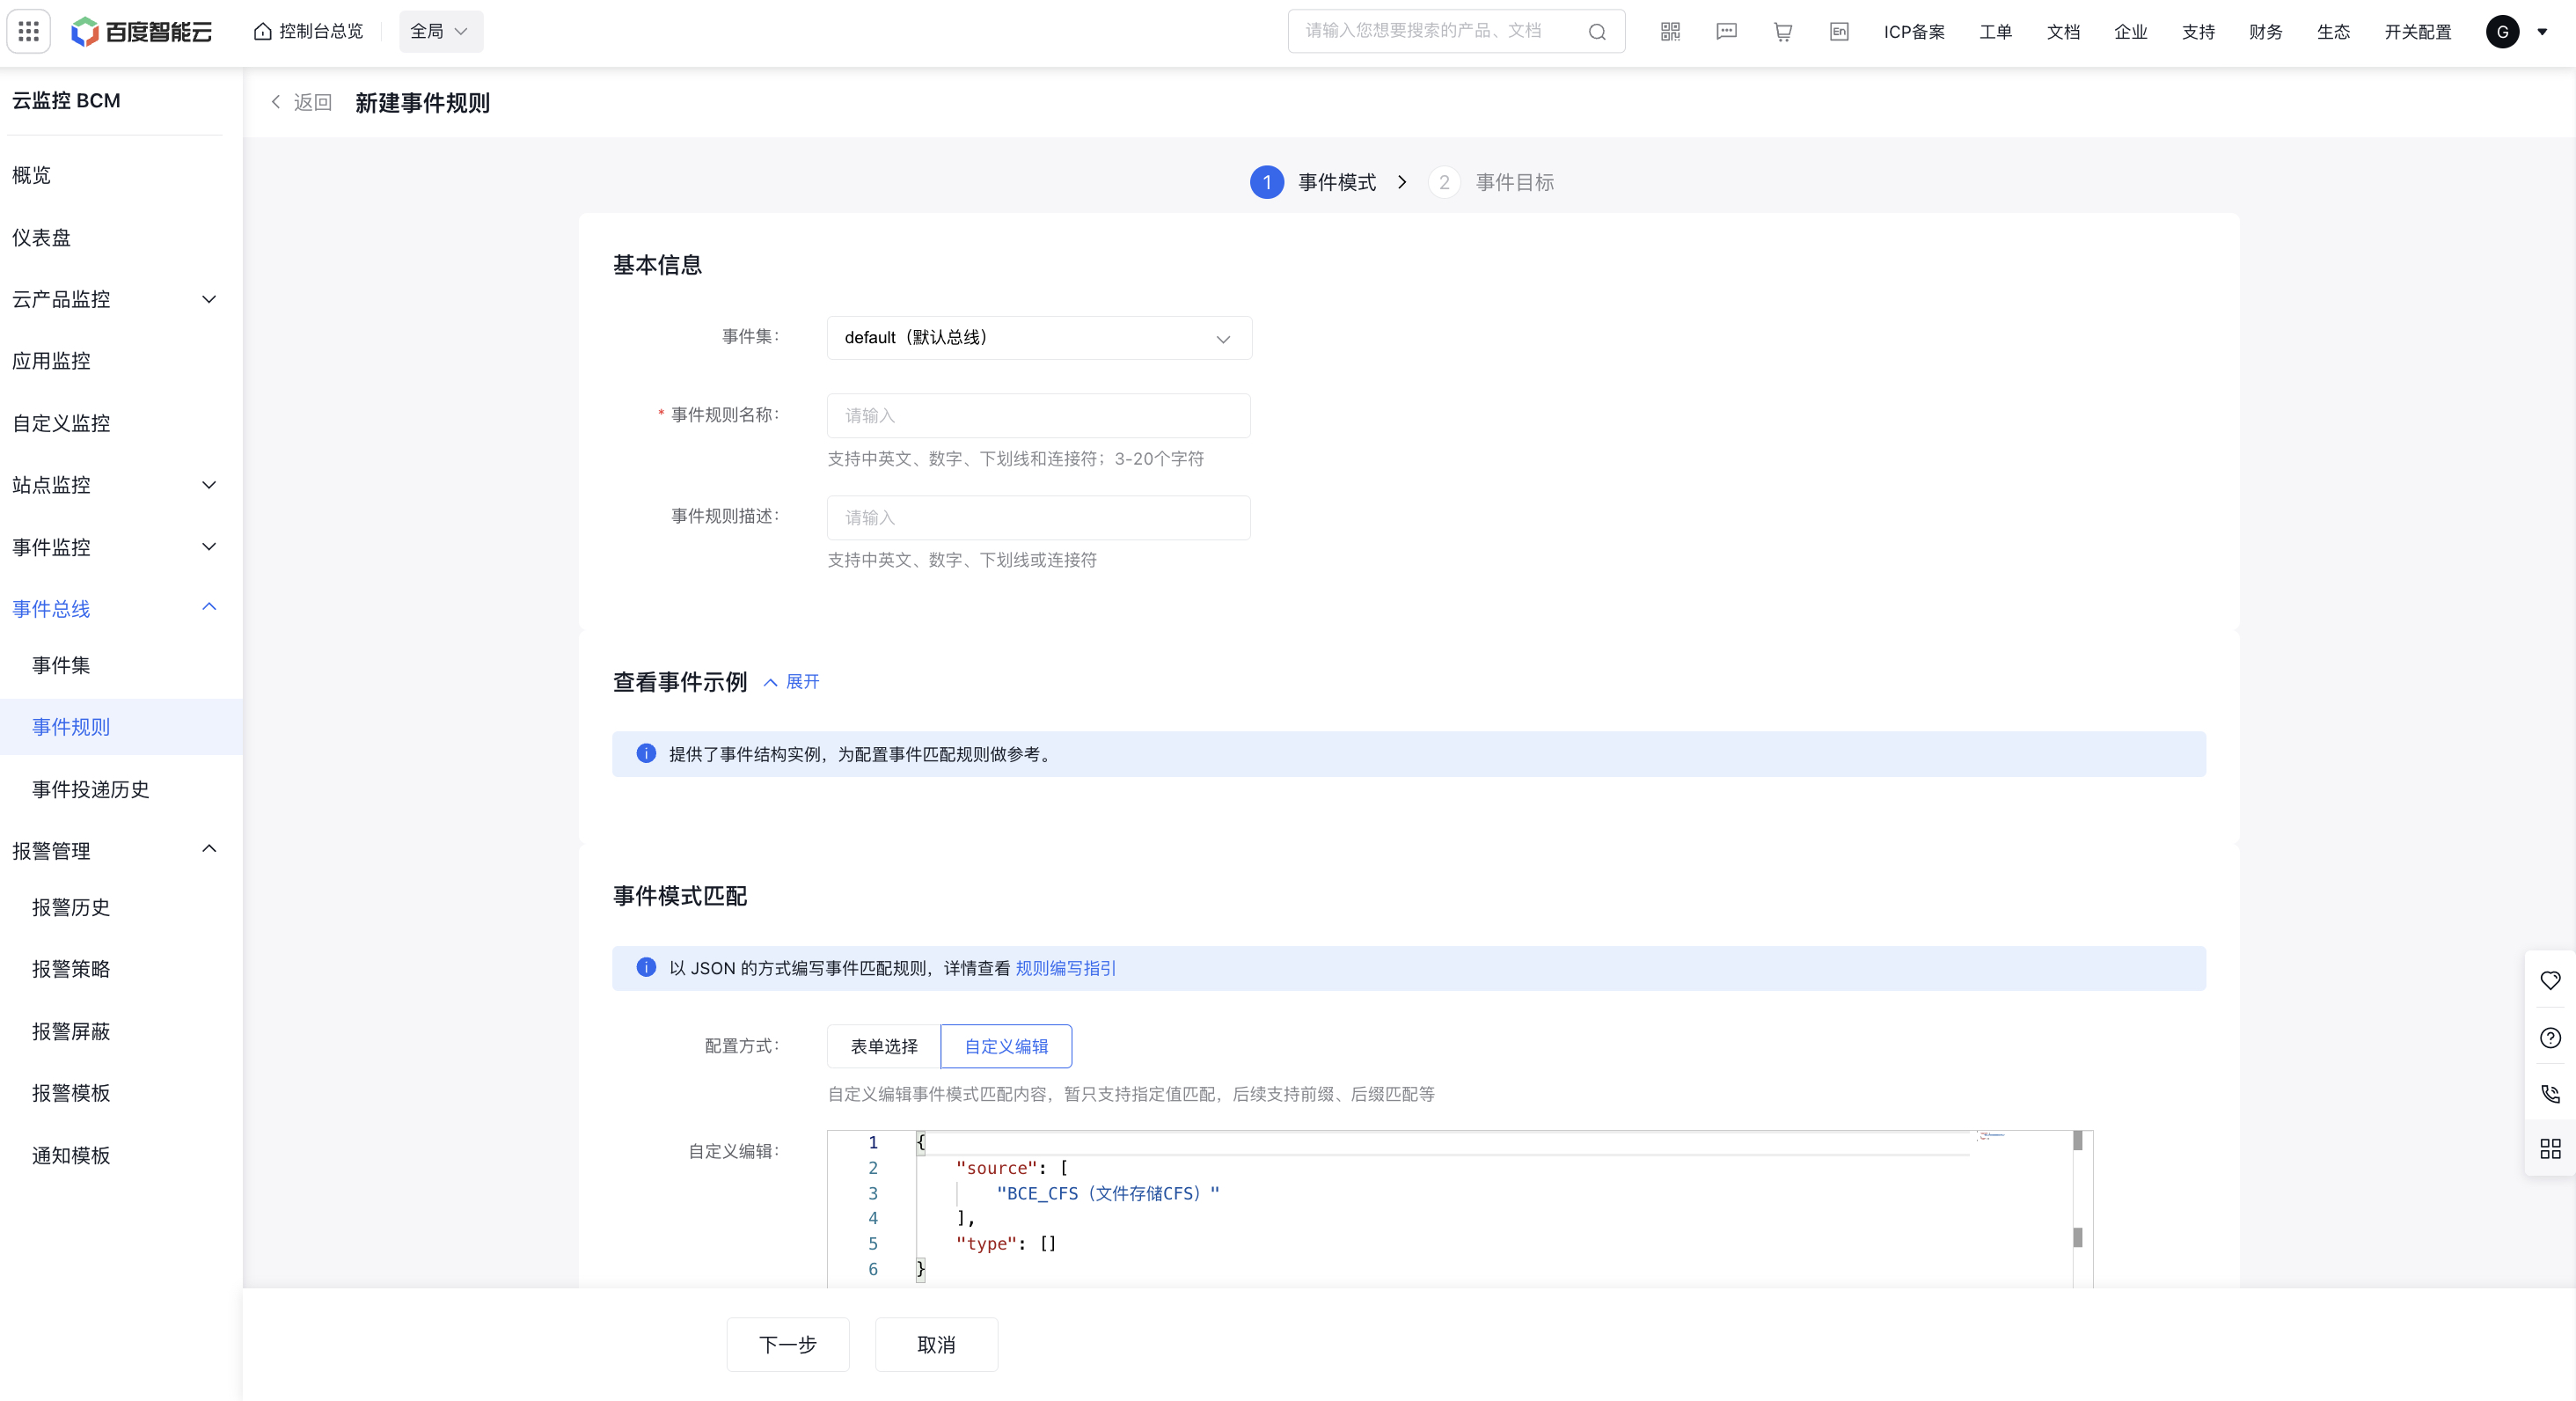Click the 取消 button
The height and width of the screenshot is (1401, 2576).
tap(936, 1344)
